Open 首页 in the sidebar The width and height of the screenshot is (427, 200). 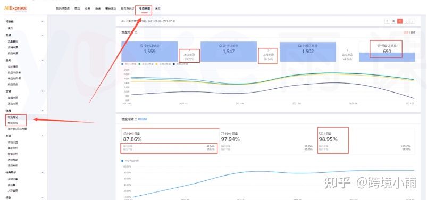(10, 28)
